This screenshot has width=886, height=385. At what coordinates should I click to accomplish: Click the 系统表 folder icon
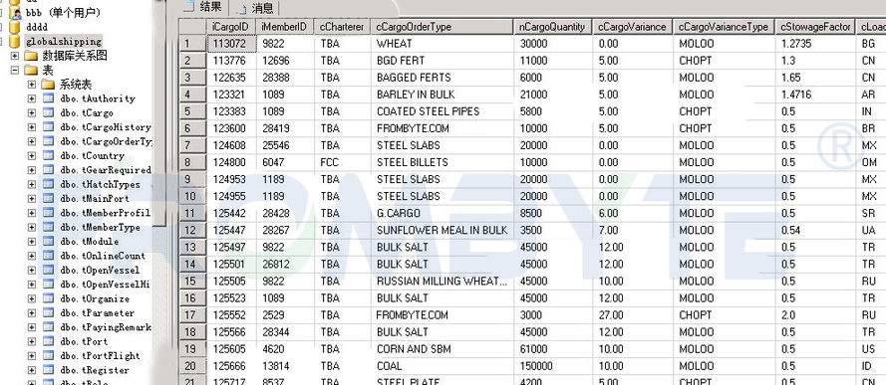(49, 85)
